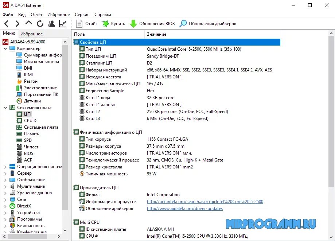Open Обновления драйверов from the toolbar
This screenshot has height=241, width=335.
pos(208,24)
